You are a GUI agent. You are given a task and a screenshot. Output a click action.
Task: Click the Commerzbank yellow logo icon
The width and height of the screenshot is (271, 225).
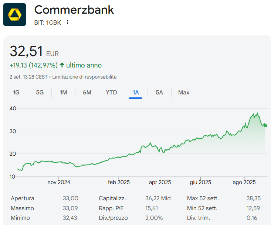pyautogui.click(x=15, y=15)
